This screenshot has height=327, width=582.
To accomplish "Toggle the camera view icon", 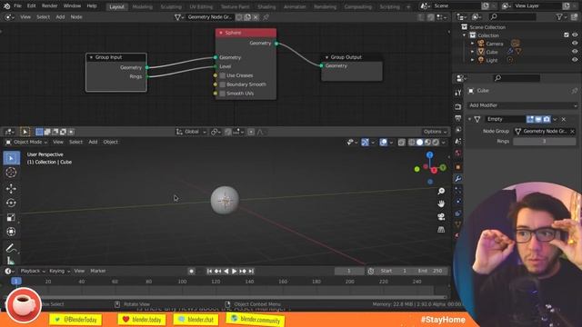I will coord(441,217).
